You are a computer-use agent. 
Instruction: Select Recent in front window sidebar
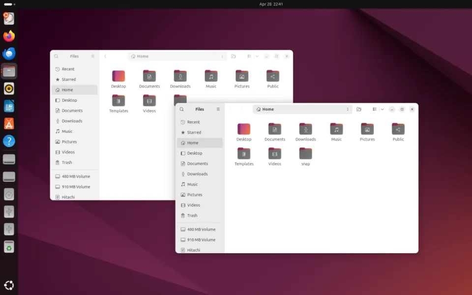[200, 122]
